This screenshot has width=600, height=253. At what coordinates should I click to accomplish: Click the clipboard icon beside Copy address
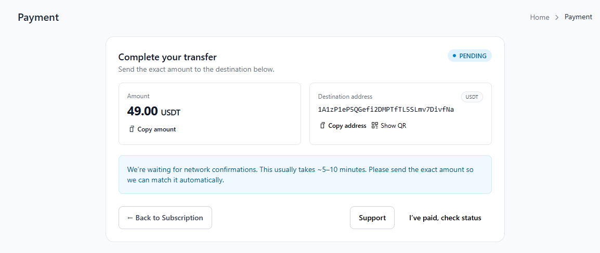[322, 126]
